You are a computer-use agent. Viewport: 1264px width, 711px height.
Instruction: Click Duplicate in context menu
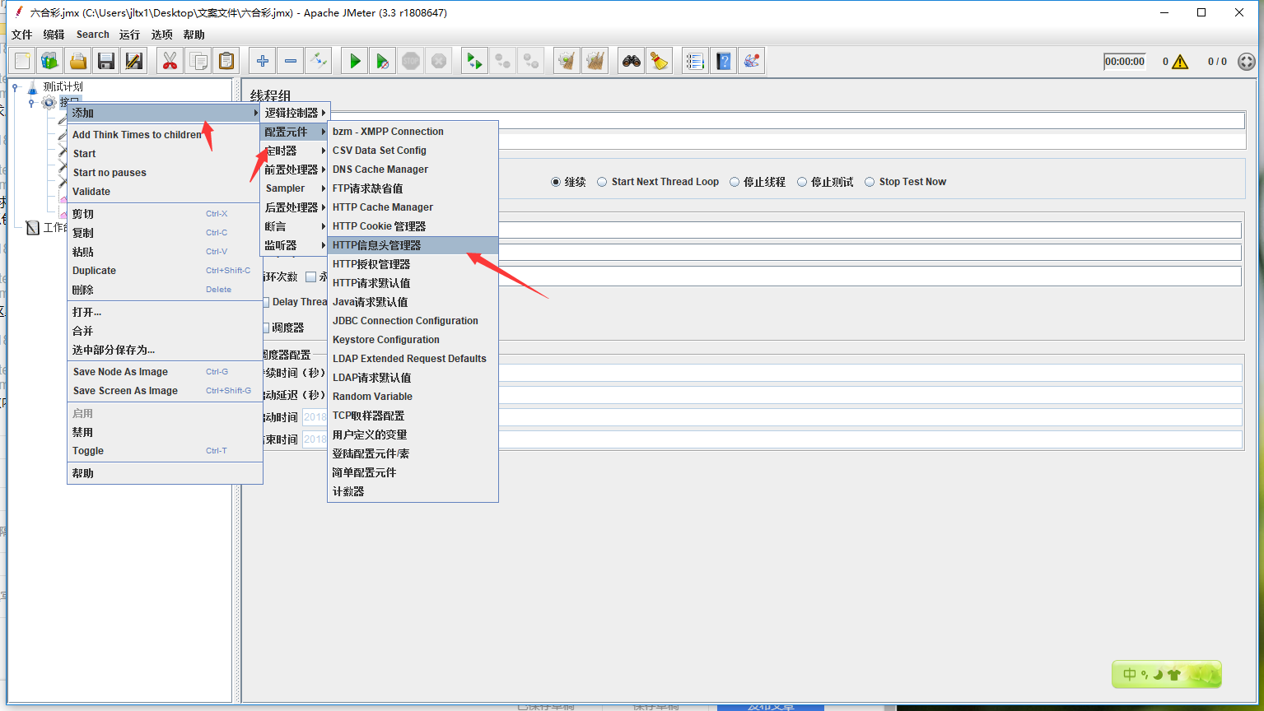(165, 271)
